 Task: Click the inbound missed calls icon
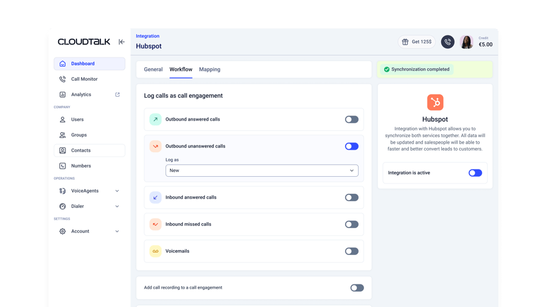pos(155,224)
